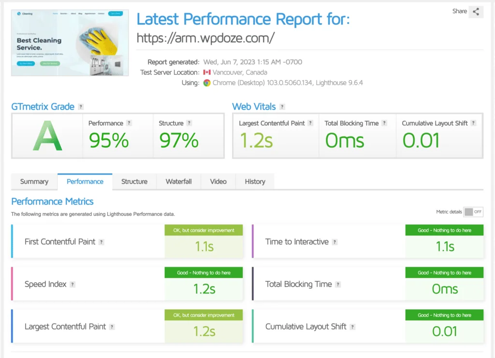Open the Time to Interactive help tooltip

point(335,242)
